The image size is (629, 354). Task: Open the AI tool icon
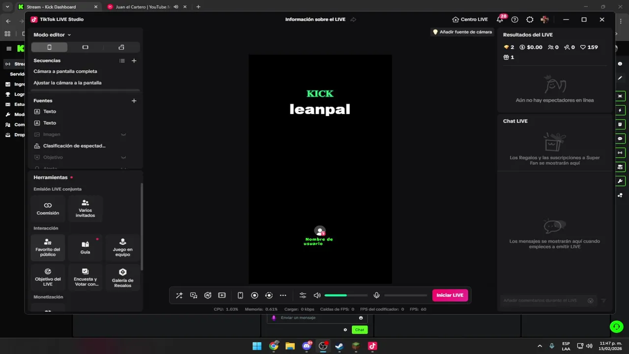tap(208, 295)
